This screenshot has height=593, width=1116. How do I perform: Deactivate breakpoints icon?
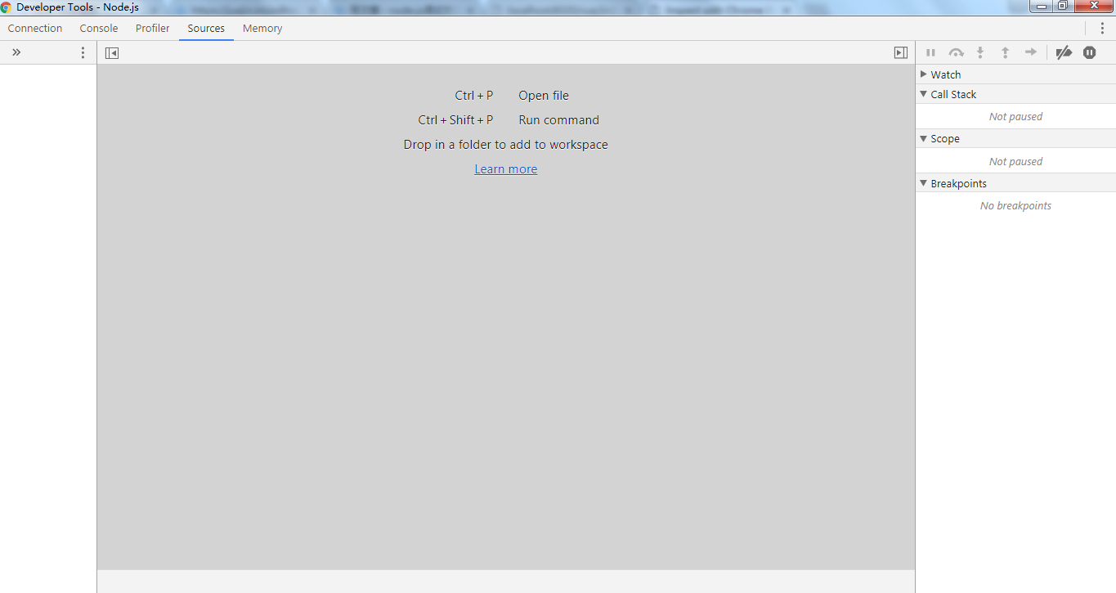(x=1064, y=52)
